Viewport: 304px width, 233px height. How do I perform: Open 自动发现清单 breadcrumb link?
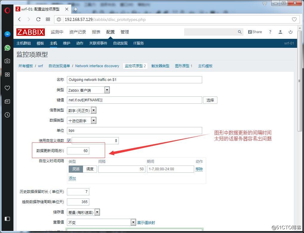(59, 66)
